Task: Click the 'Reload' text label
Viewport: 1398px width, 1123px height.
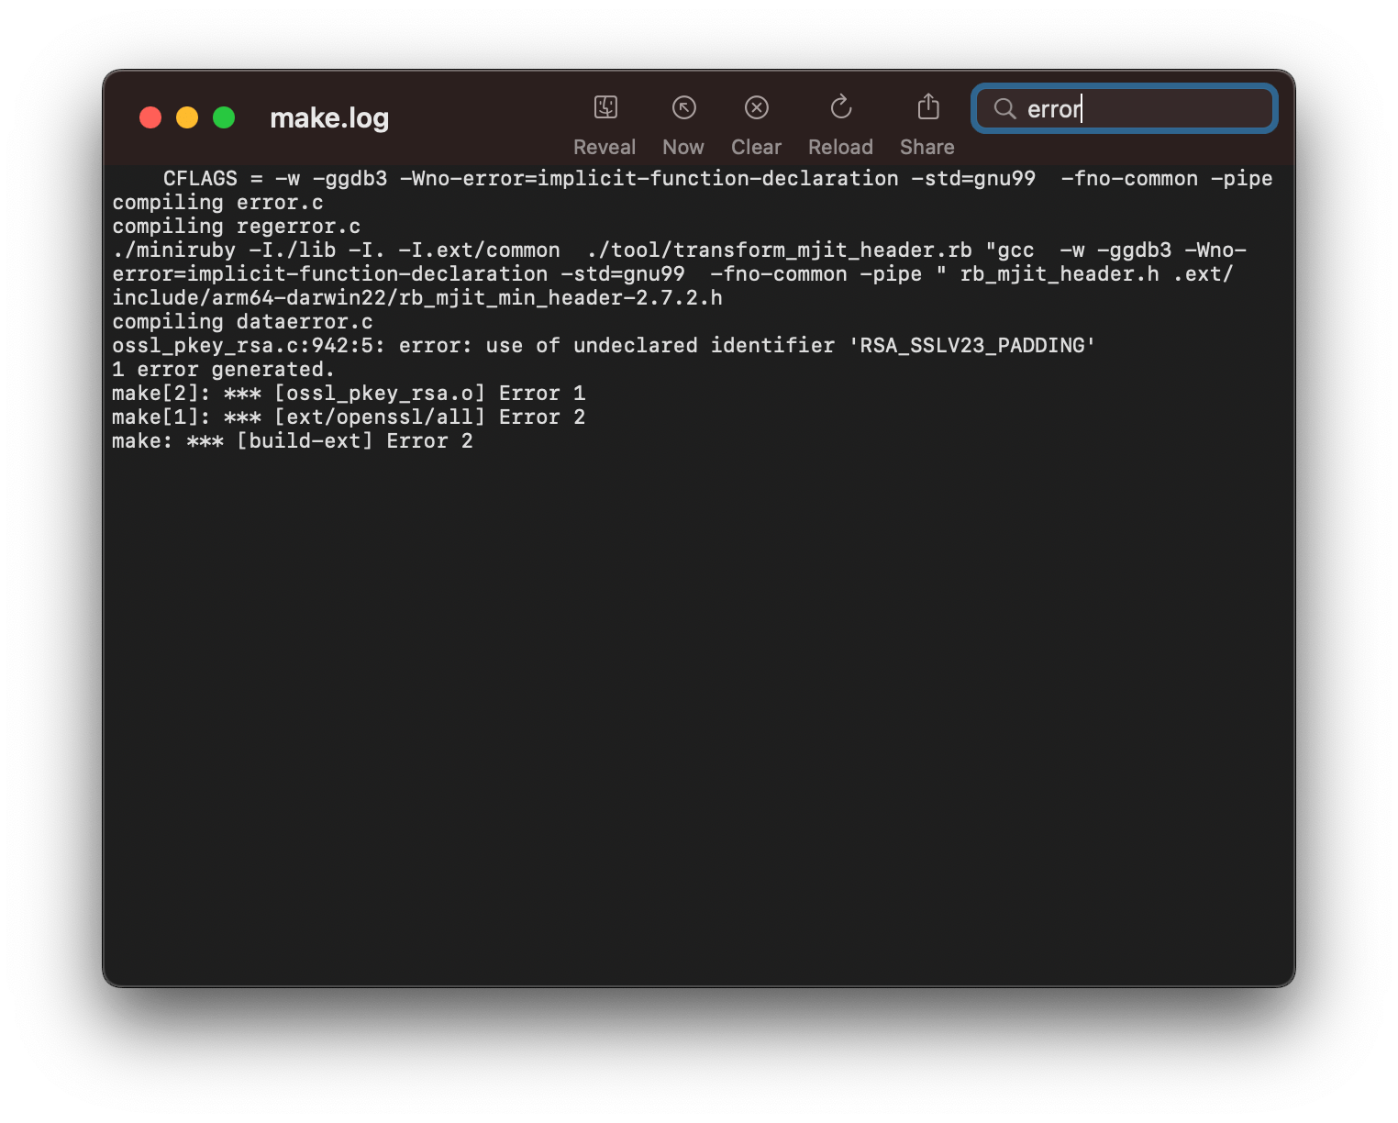Action: click(840, 146)
